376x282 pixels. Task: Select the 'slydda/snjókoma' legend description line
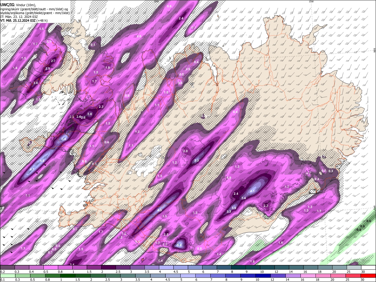tap(35, 13)
